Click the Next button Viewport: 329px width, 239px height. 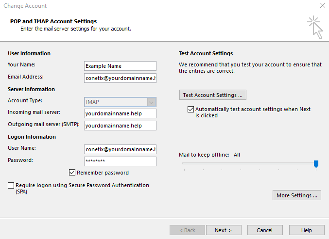pos(224,230)
